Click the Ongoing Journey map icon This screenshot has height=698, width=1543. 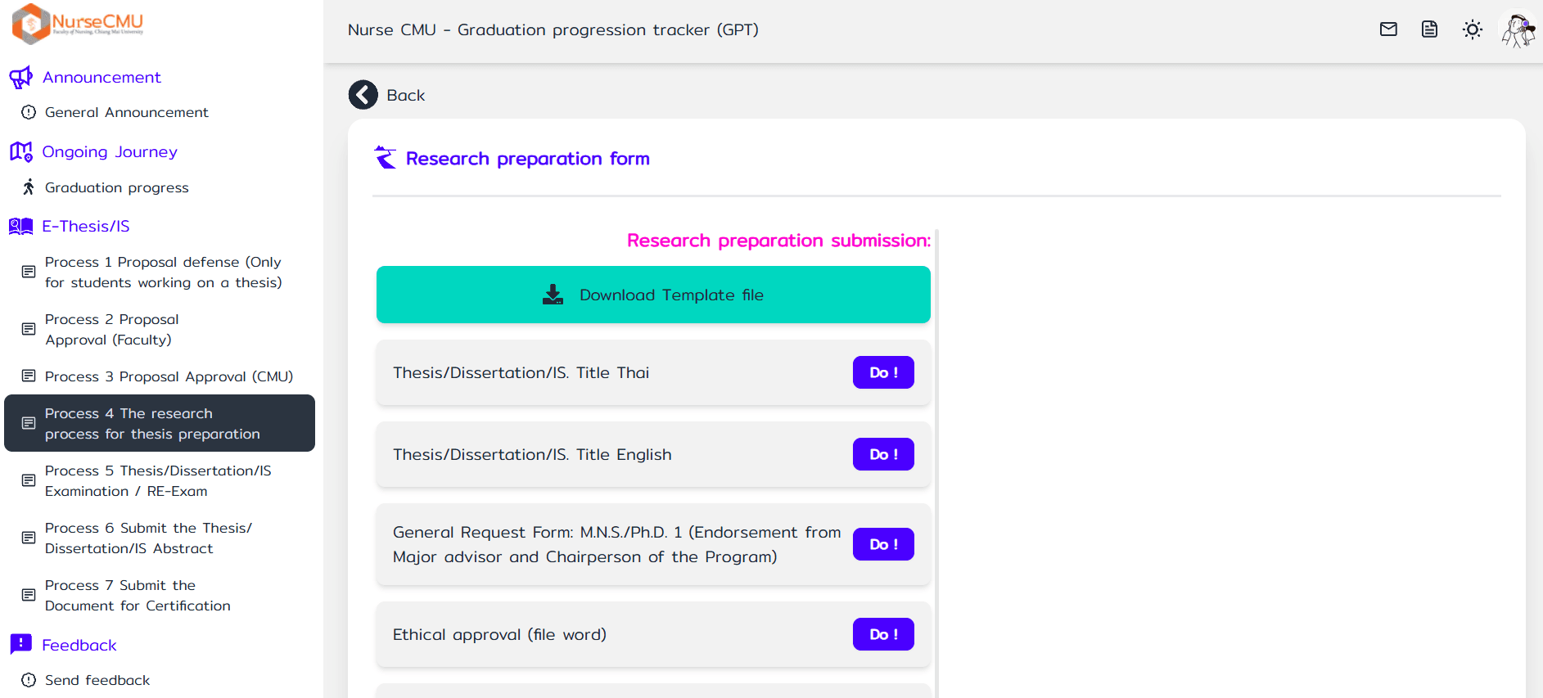click(20, 152)
